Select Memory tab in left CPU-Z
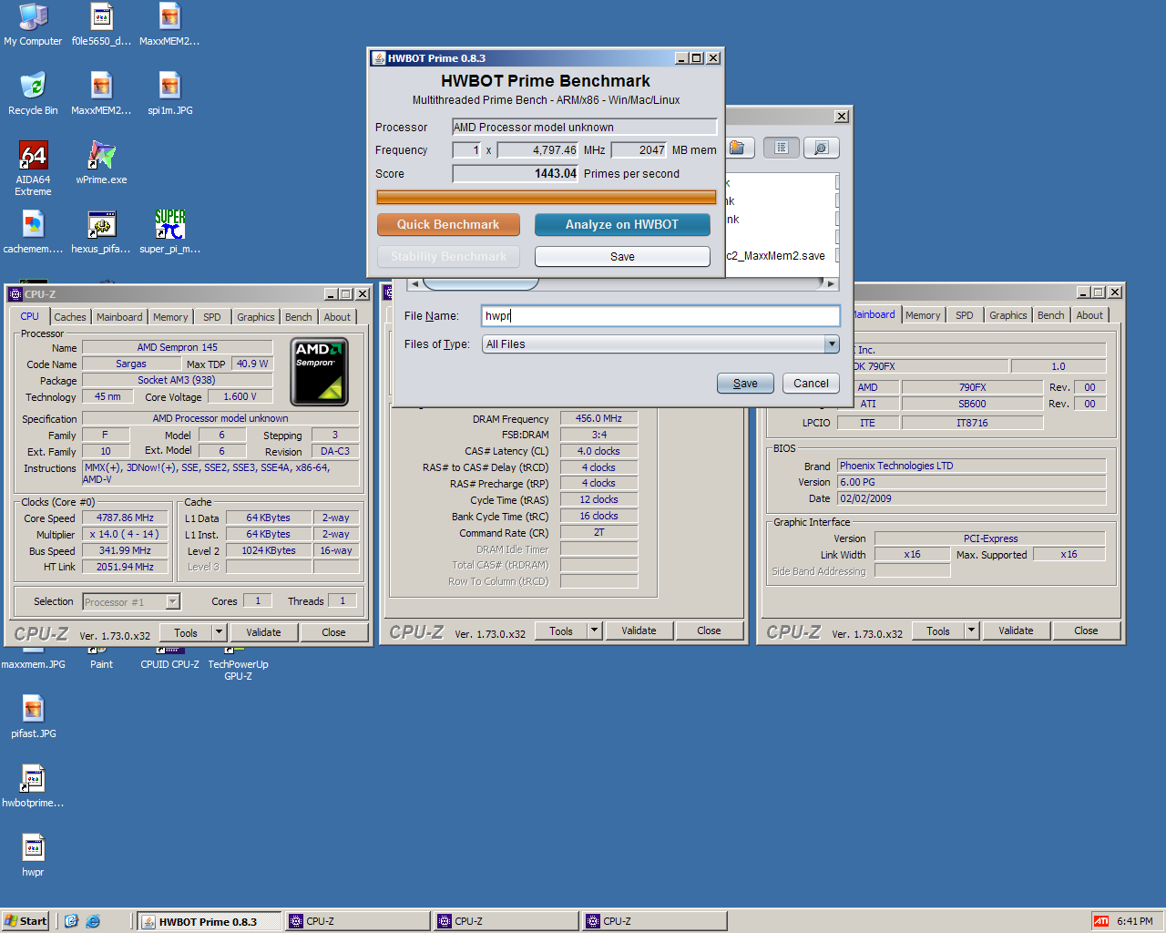Image resolution: width=1166 pixels, height=933 pixels. (170, 317)
